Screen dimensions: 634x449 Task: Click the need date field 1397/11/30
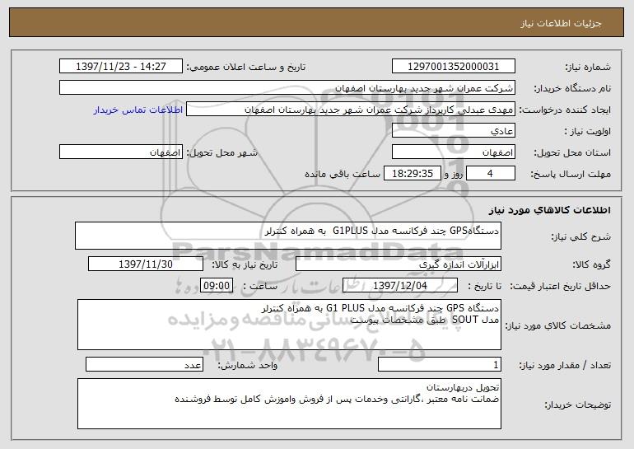coord(146,264)
